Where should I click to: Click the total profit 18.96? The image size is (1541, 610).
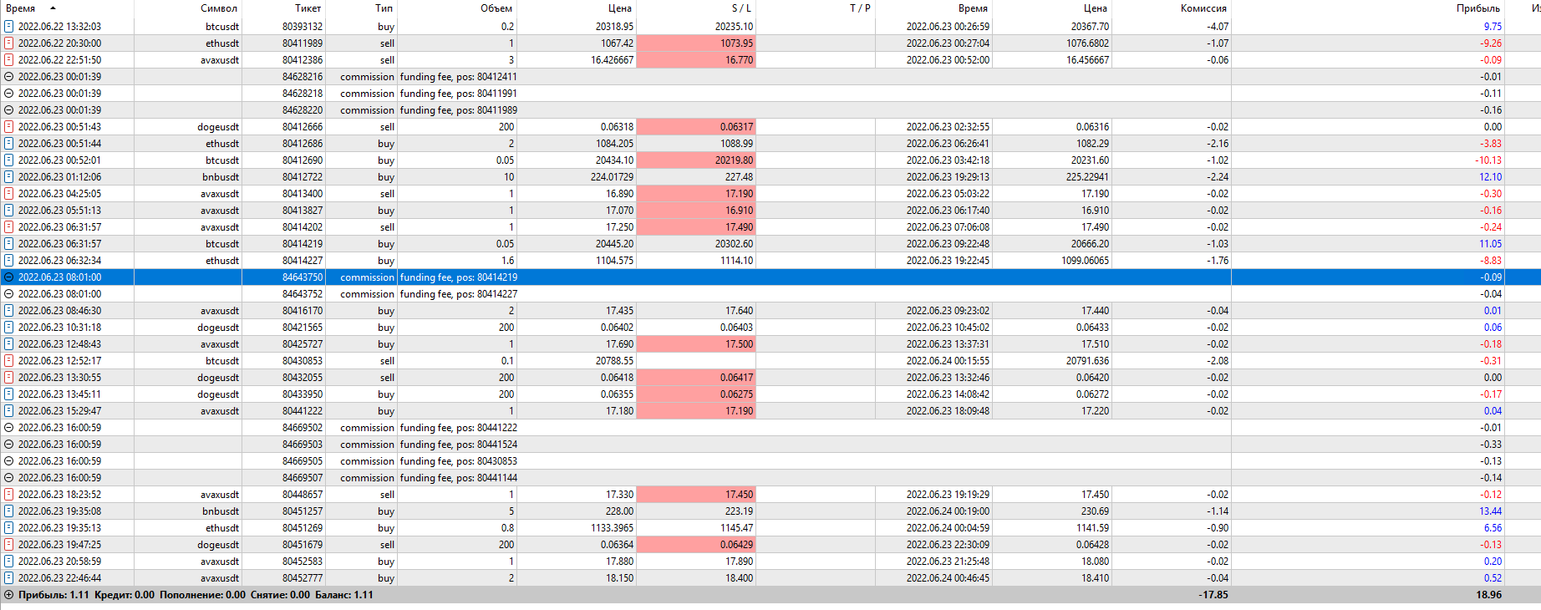pyautogui.click(x=1488, y=595)
